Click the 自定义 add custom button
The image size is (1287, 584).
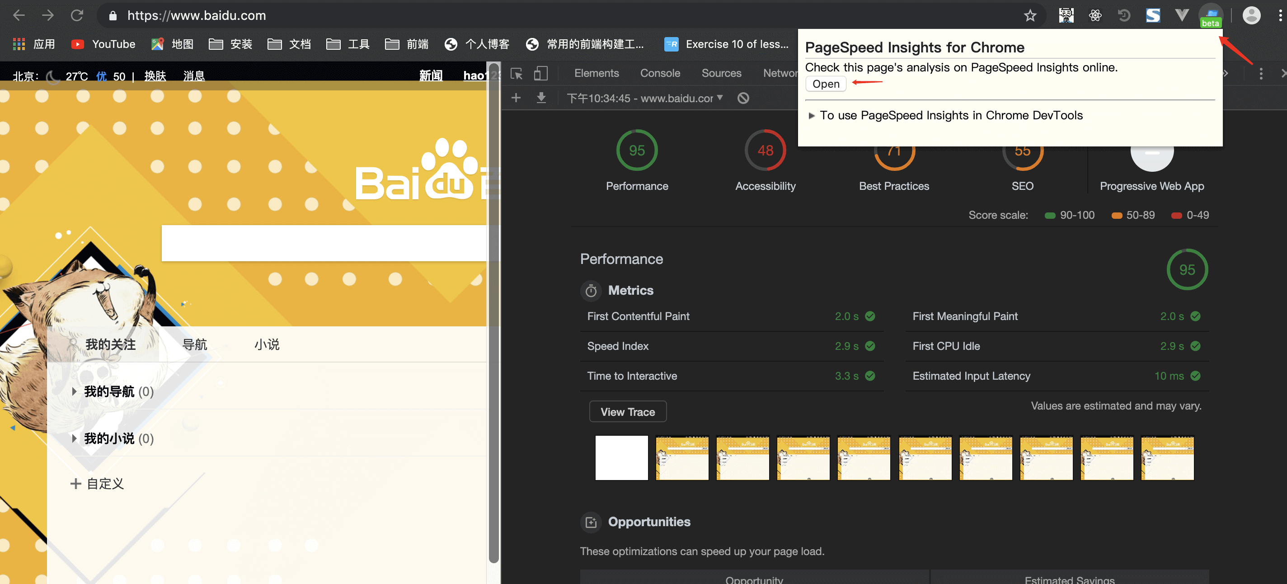tap(98, 484)
